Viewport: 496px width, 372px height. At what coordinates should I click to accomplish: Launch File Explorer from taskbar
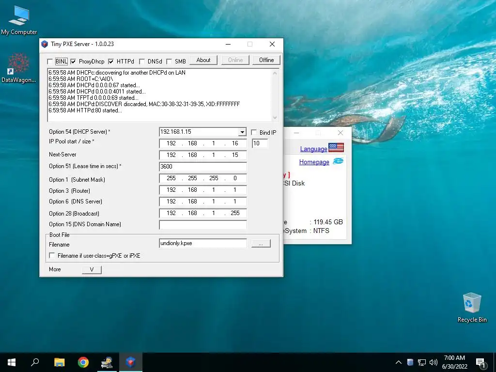pos(59,362)
